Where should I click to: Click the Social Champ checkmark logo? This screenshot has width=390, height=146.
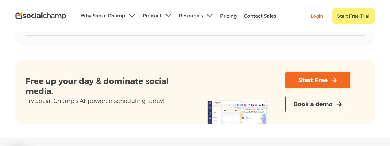[x=19, y=16]
